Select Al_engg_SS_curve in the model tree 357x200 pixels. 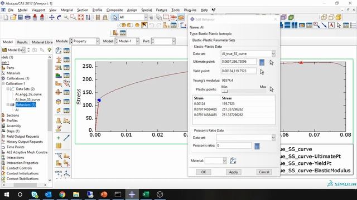tap(28, 94)
